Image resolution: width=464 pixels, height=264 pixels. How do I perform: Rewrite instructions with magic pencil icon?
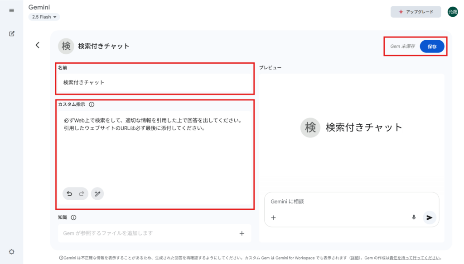(x=97, y=194)
